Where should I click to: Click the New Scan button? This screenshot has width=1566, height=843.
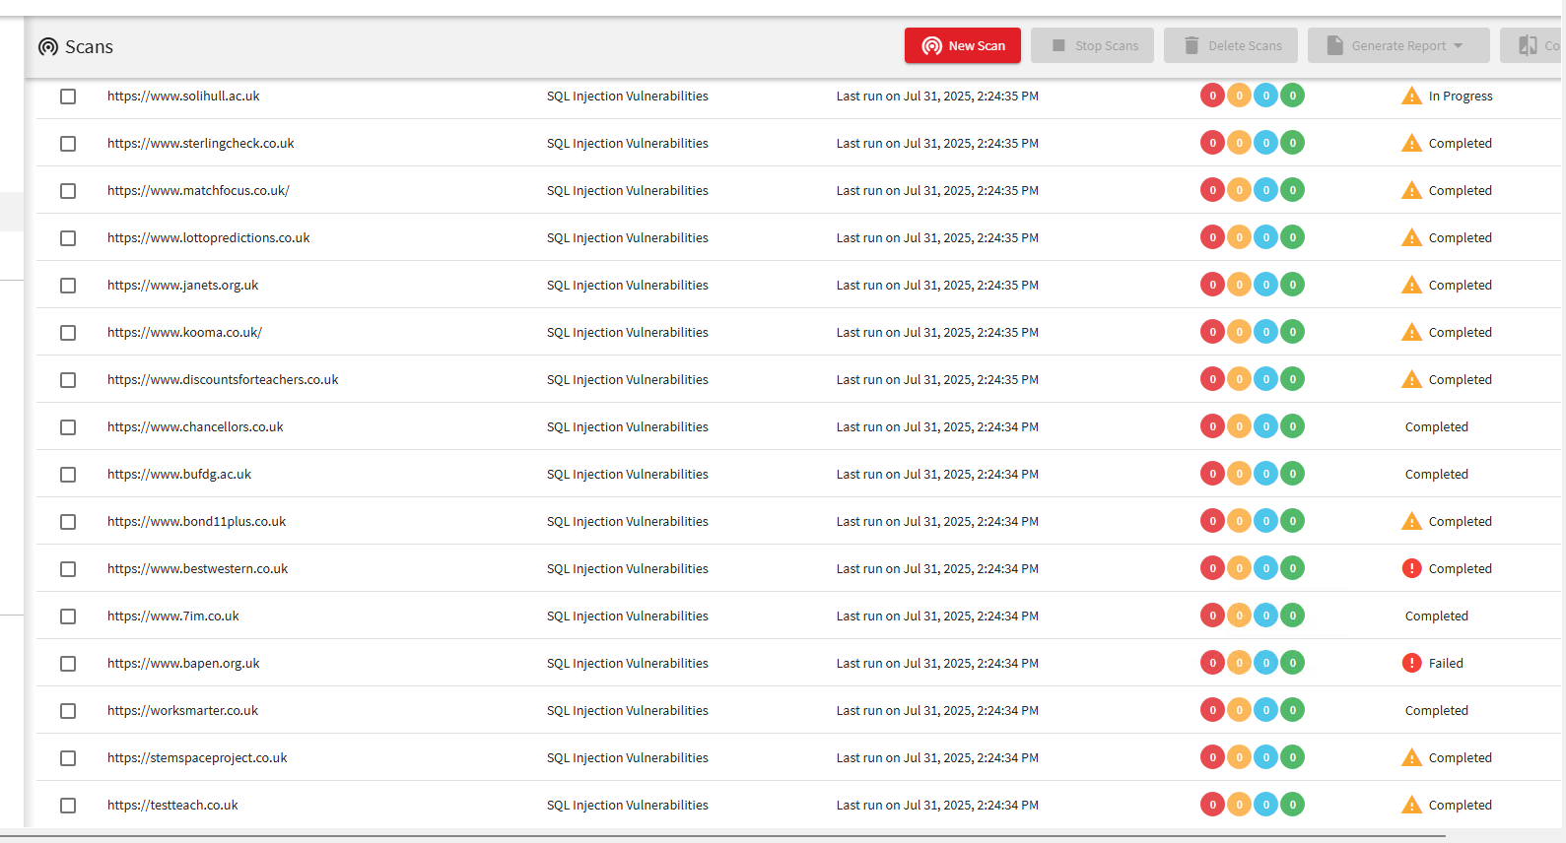(x=963, y=45)
